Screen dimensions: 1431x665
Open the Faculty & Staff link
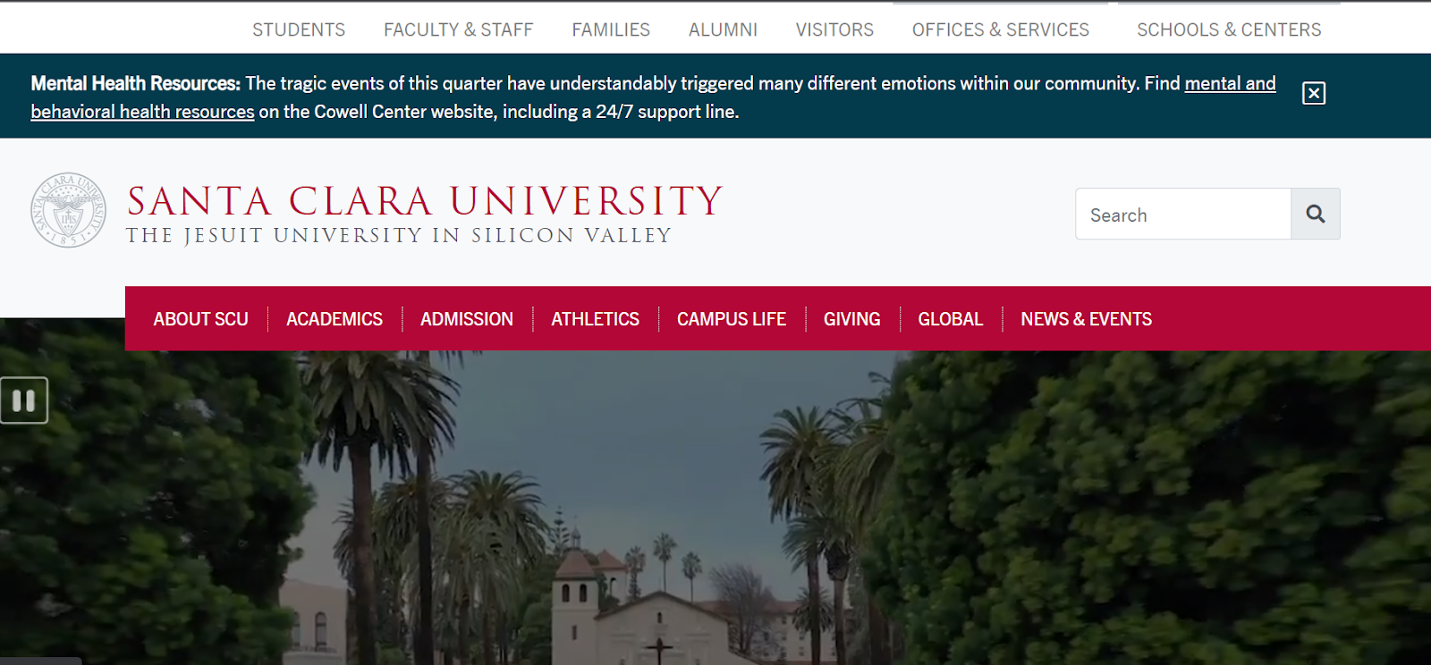[458, 29]
